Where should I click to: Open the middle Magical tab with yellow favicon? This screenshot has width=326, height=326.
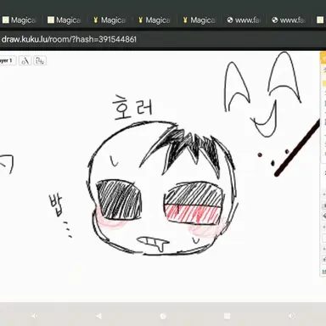[154, 20]
